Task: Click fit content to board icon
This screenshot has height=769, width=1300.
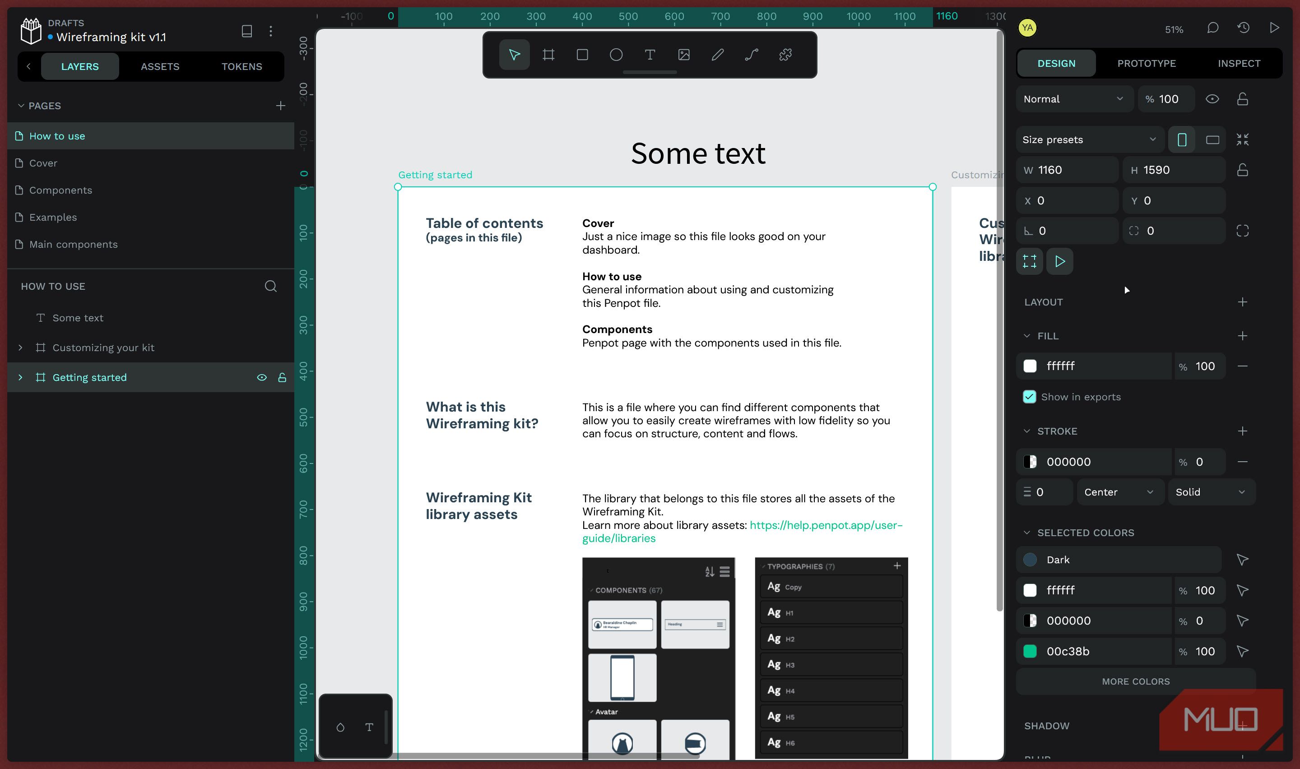Action: coord(1243,139)
